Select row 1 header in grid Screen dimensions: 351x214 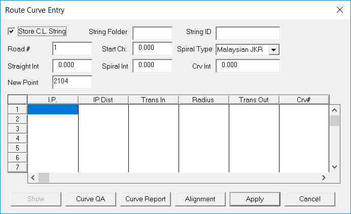(18, 109)
